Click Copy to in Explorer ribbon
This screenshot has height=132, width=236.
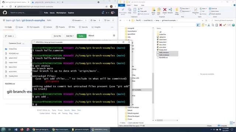coord(159,11)
